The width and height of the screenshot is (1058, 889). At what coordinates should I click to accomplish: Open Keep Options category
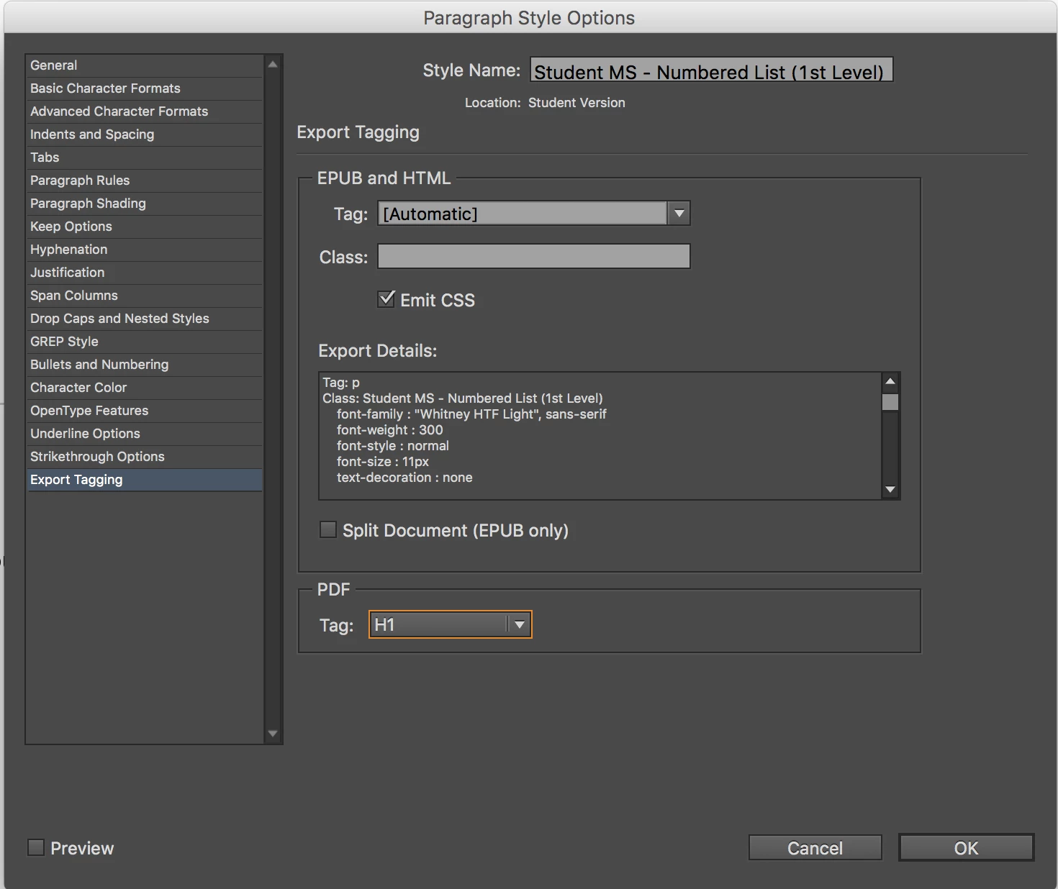[145, 227]
